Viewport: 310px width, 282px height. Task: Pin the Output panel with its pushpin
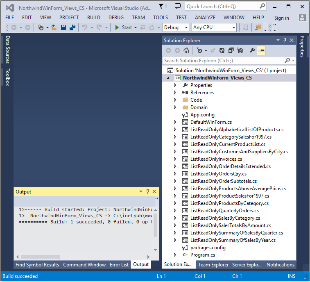click(x=147, y=191)
